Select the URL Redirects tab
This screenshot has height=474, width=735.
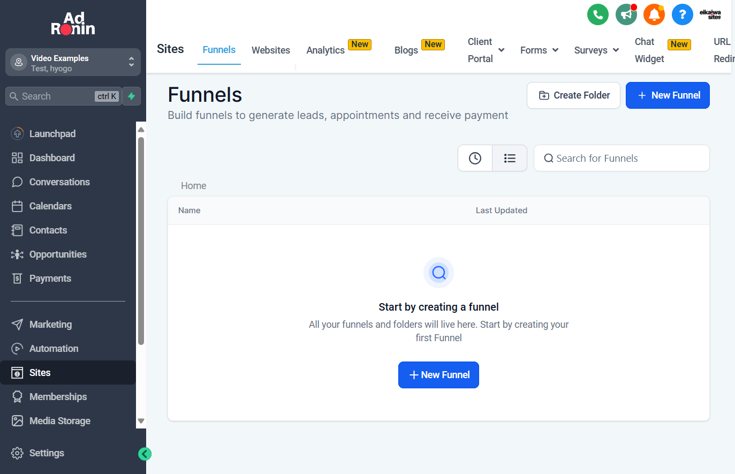point(724,50)
